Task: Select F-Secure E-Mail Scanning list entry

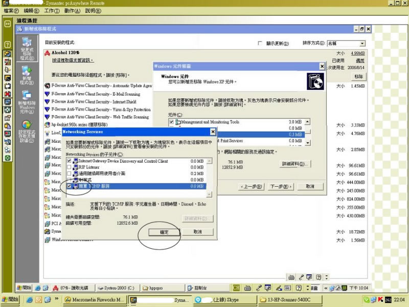Action: coord(96,94)
